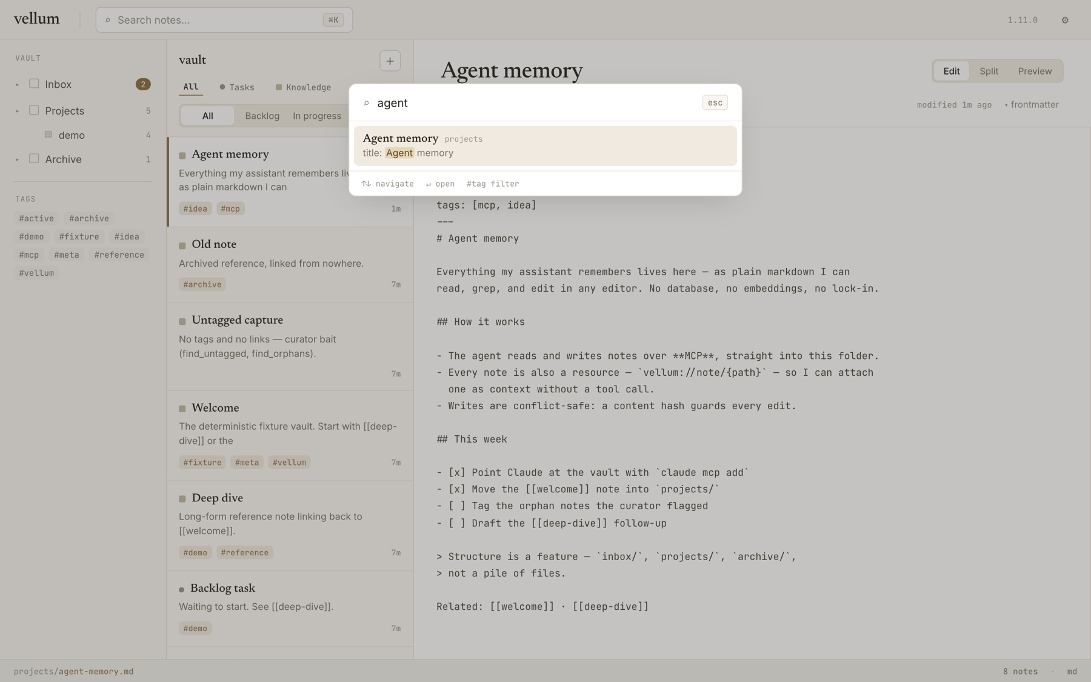This screenshot has width=1091, height=682.
Task: Click the square icon beside Agent memory note
Action: tap(182, 155)
